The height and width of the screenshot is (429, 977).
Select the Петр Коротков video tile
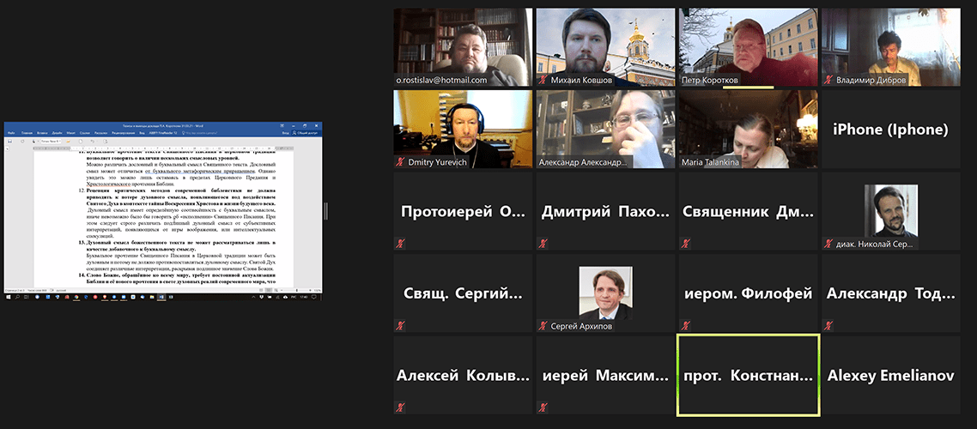click(x=748, y=47)
